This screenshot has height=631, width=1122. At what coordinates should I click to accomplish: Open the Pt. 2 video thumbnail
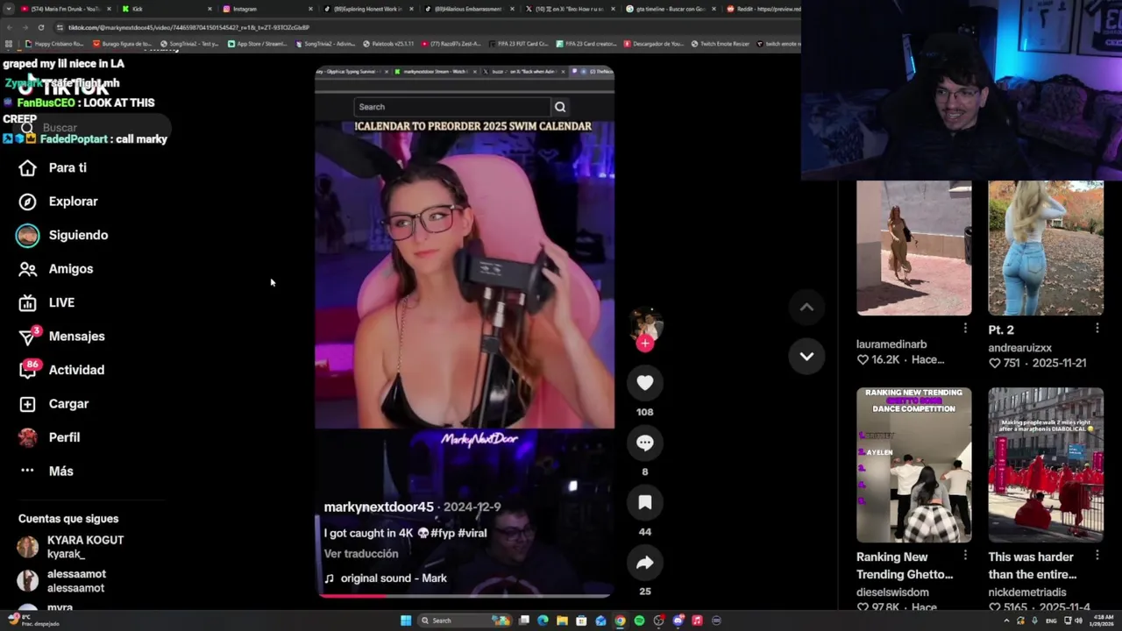click(x=1046, y=248)
